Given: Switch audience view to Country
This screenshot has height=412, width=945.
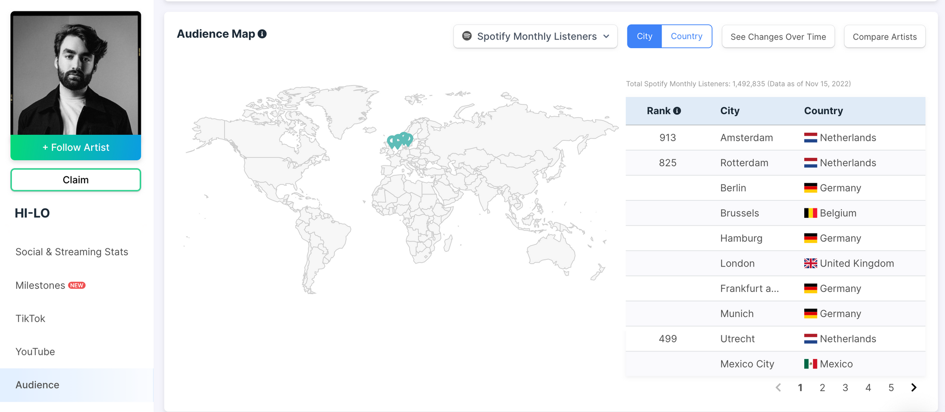Looking at the screenshot, I should pos(687,36).
